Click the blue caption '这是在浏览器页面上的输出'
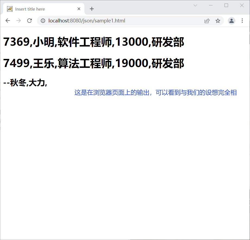250x240 pixels. (112, 92)
